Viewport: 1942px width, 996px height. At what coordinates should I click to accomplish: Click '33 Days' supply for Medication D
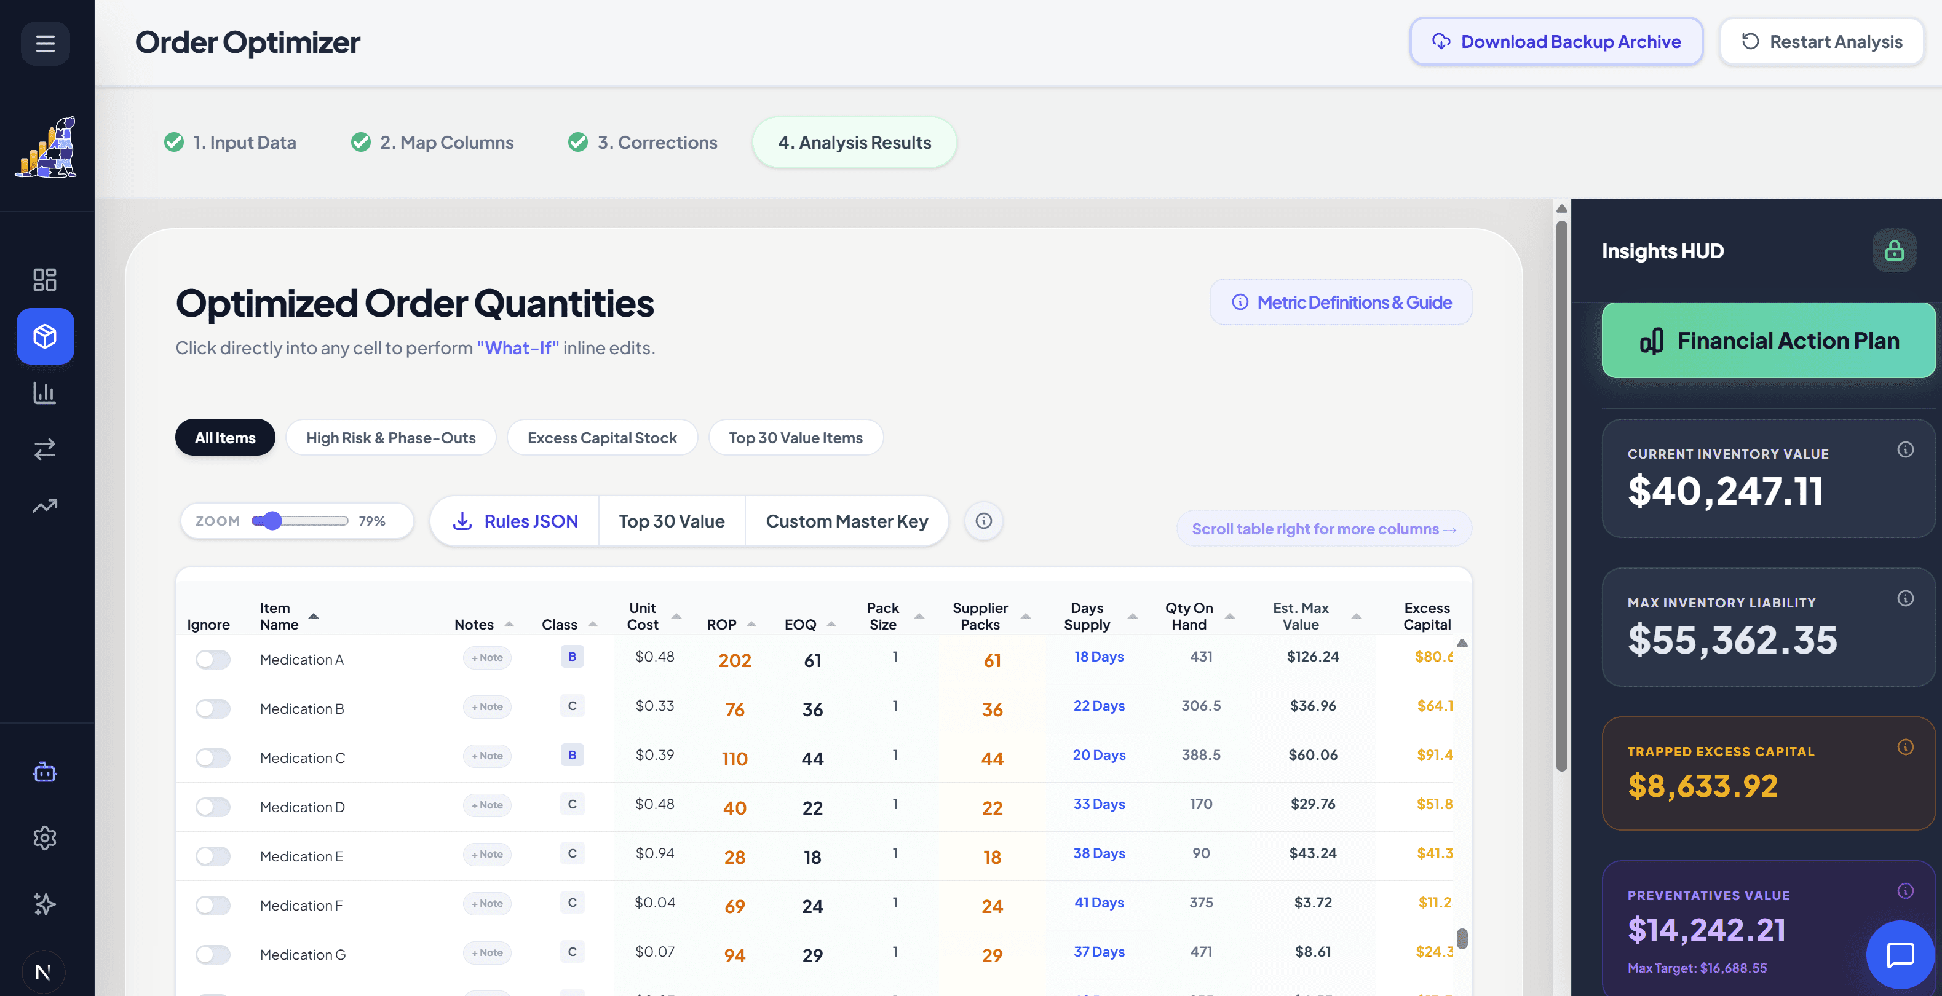click(x=1098, y=804)
